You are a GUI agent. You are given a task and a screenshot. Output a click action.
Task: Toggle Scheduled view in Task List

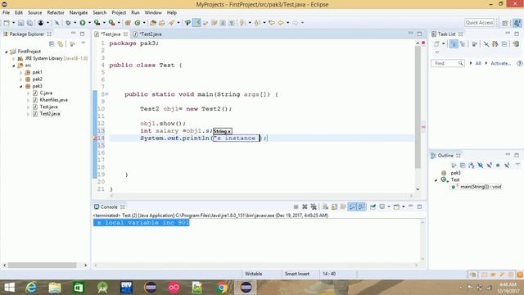coord(463,43)
